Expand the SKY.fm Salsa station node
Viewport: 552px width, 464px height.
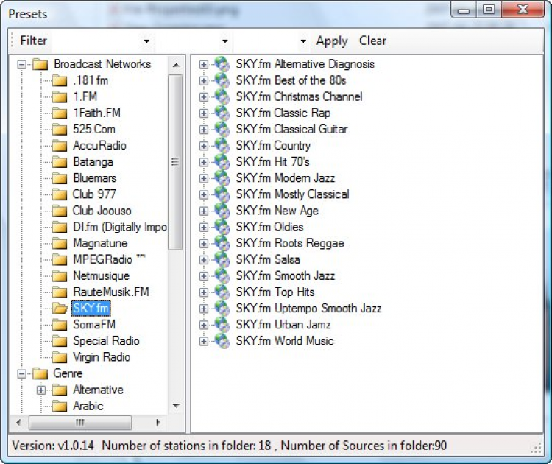coord(203,260)
